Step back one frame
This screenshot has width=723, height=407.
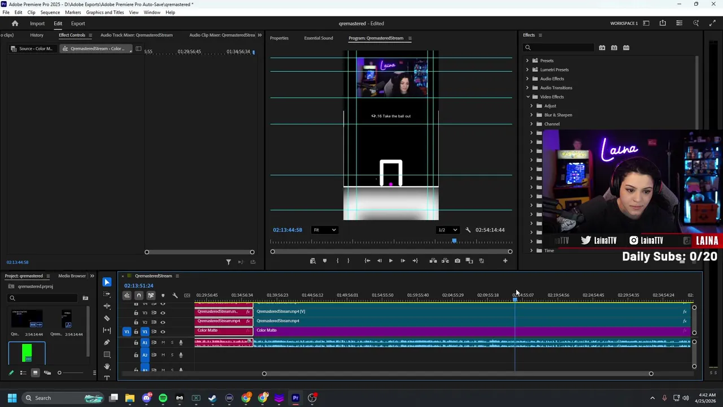coord(379,261)
